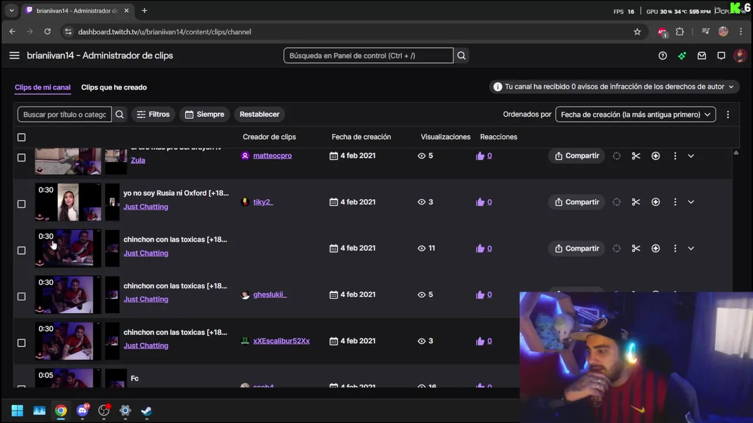Toggle the select-all clips checkbox

pyautogui.click(x=22, y=137)
